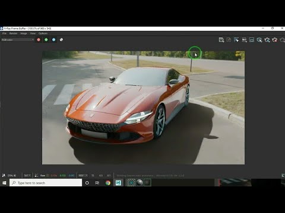Switch to alpha/mono channel view

[61, 40]
